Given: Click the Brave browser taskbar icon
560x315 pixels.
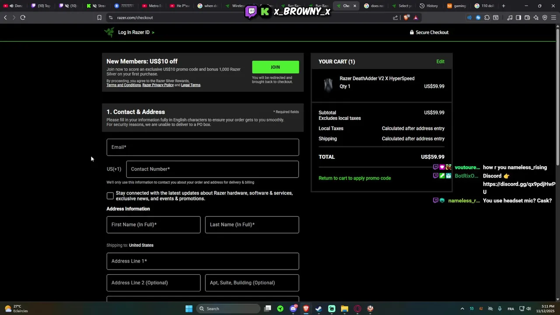Looking at the screenshot, I should coord(306,308).
